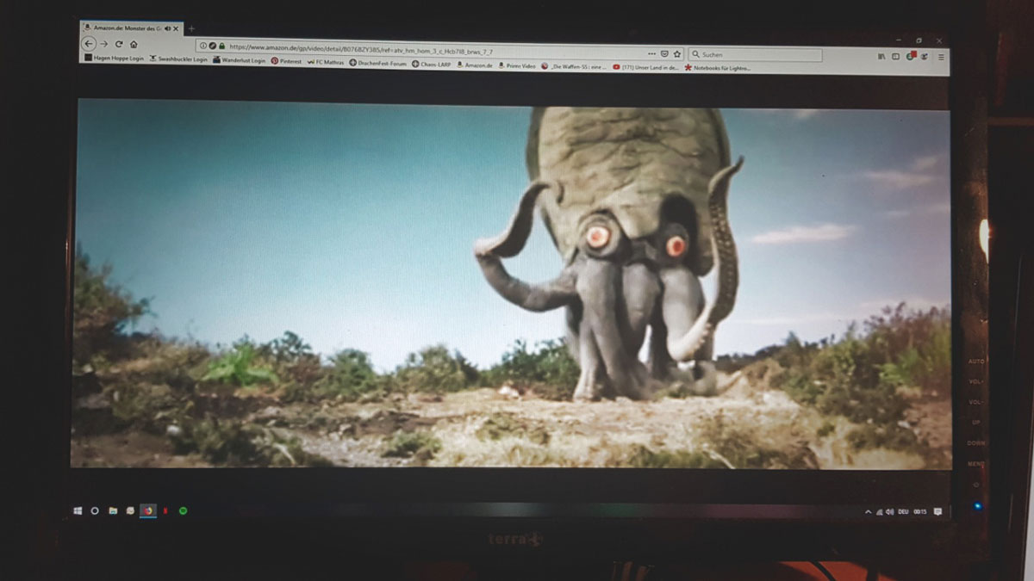The height and width of the screenshot is (581, 1034).
Task: Open the volume control in the tray
Action: [890, 511]
